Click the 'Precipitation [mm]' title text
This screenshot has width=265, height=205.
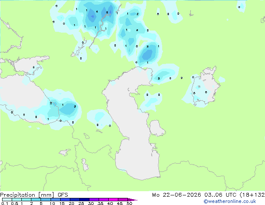(x=27, y=195)
